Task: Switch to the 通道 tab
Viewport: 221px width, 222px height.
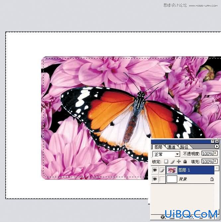Action: [171, 147]
